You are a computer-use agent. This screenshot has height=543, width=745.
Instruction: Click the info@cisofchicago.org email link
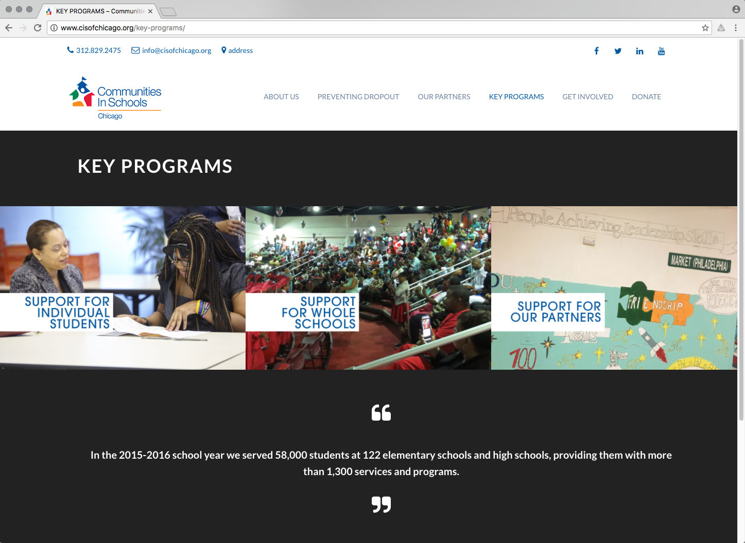(176, 50)
